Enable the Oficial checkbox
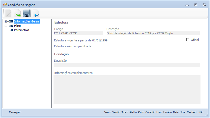The image size is (210, 118). point(188,40)
